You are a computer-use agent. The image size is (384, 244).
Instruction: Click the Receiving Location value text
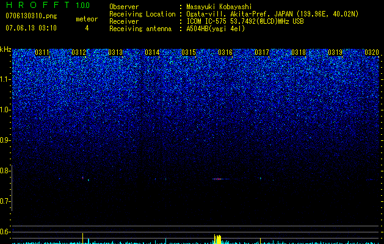pyautogui.click(x=272, y=14)
